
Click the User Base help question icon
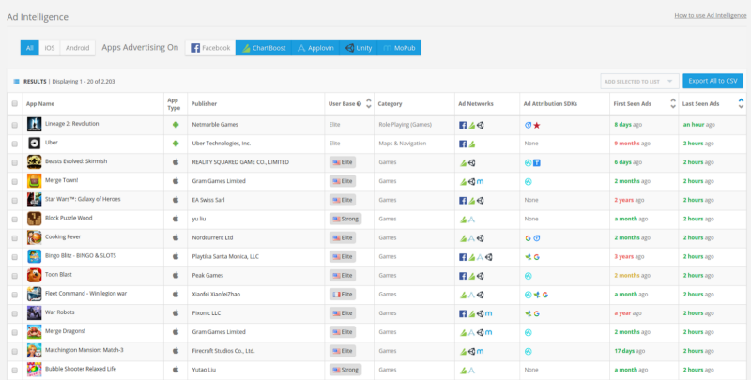(x=359, y=104)
